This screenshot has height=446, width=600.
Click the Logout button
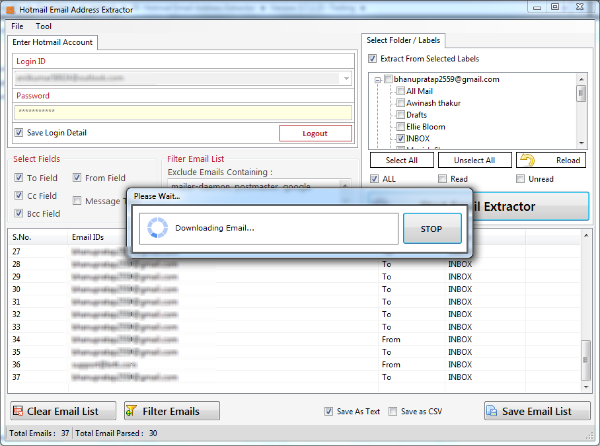point(316,133)
